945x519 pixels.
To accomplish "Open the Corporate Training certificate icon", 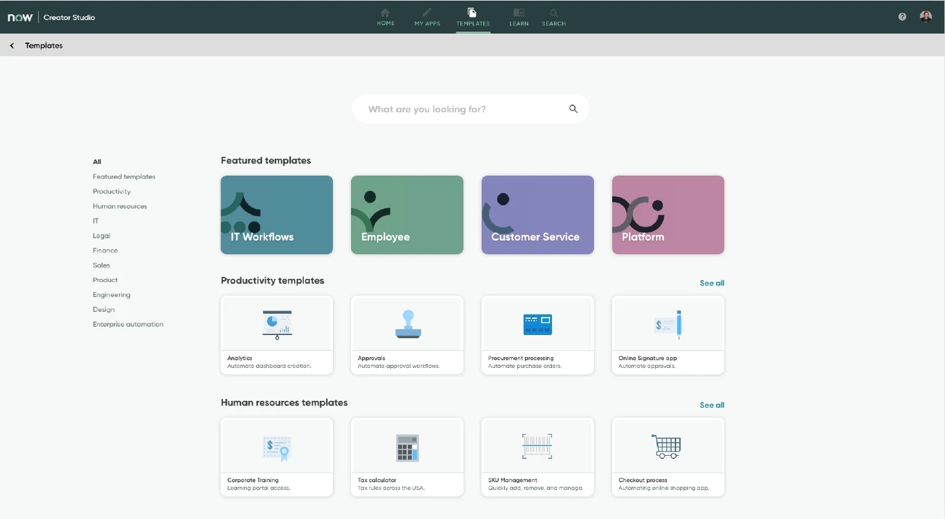I will point(277,447).
